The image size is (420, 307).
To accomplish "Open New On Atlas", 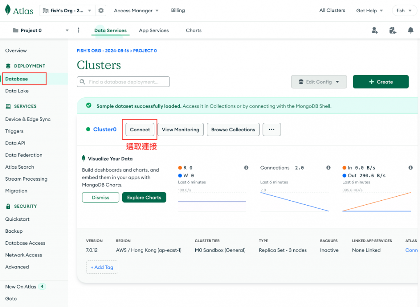I will click(21, 286).
